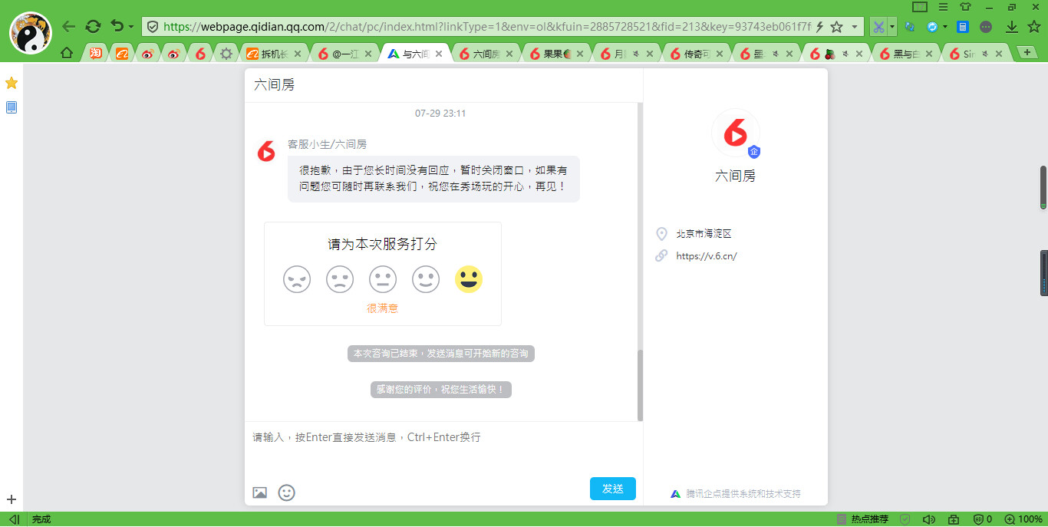
Task: Reload the page with refresh icon
Action: tap(93, 27)
